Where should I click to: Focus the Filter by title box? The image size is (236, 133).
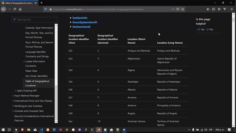click(35, 20)
